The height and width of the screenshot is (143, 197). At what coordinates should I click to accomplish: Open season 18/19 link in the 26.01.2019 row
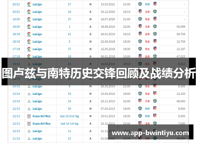pyautogui.click(x=16, y=34)
